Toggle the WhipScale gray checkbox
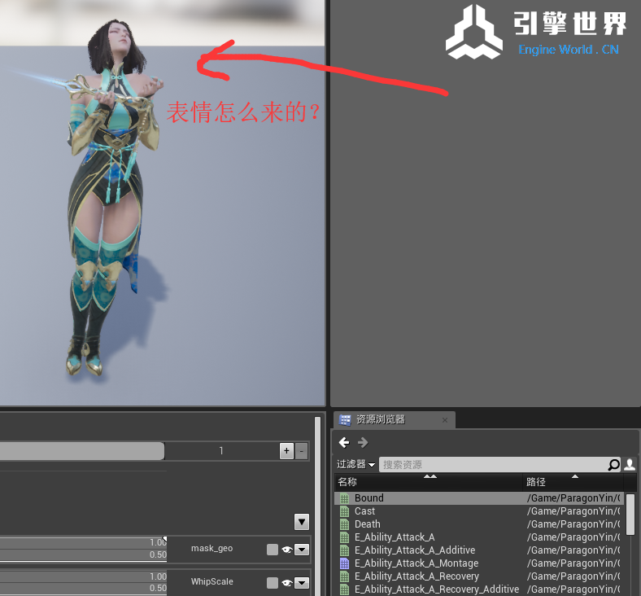This screenshot has height=596, width=641. tap(273, 582)
